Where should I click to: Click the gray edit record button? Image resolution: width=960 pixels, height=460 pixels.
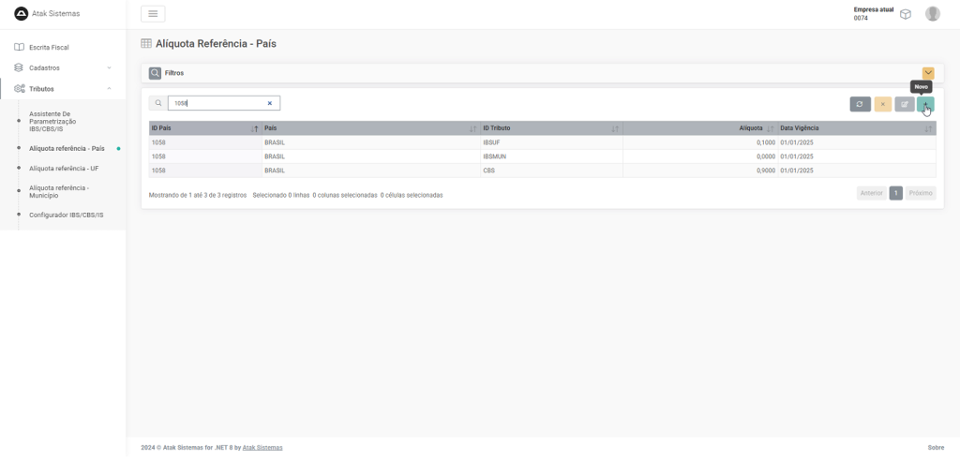pos(904,104)
